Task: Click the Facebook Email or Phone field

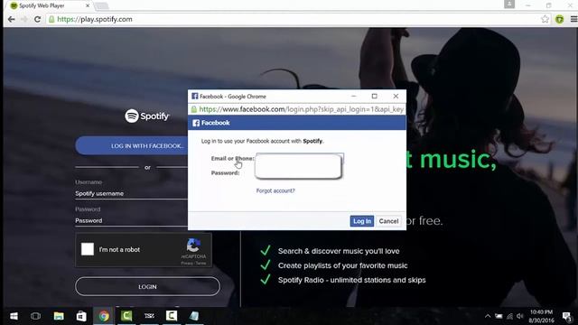Action: [x=300, y=159]
